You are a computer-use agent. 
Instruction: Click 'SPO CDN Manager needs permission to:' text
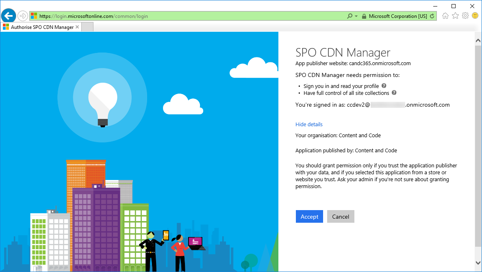point(347,75)
